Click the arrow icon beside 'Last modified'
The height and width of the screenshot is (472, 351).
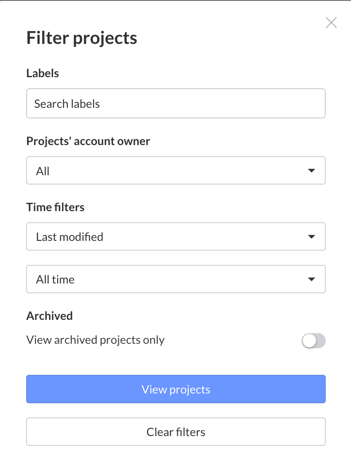[312, 236]
